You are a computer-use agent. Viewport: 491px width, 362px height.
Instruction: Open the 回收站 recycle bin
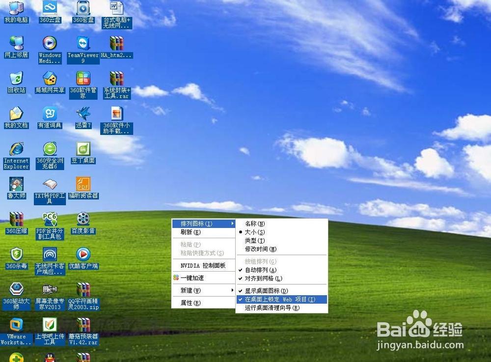(16, 81)
